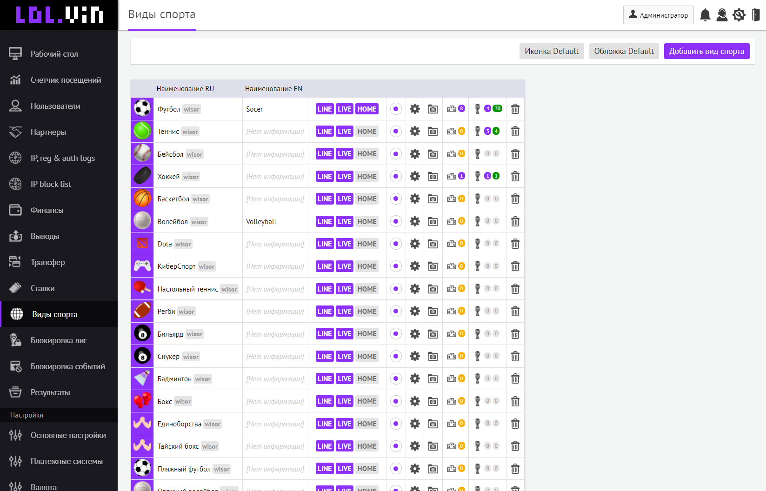Open the Администратор user dropdown
766x491 pixels.
[658, 15]
